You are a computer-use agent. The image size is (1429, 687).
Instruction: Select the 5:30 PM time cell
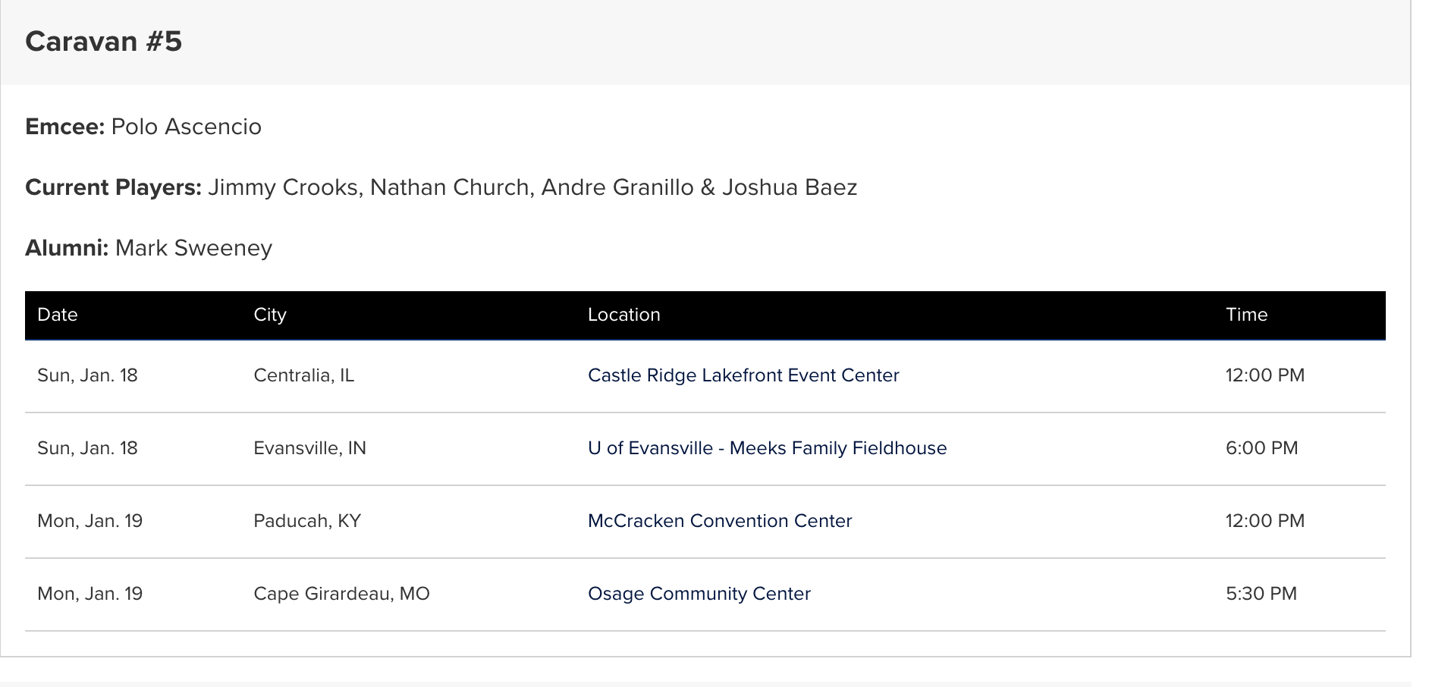pyautogui.click(x=1261, y=594)
